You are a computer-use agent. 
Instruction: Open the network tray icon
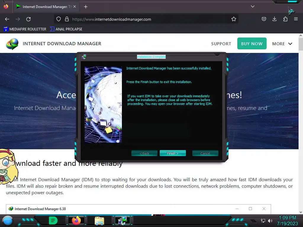[263, 220]
